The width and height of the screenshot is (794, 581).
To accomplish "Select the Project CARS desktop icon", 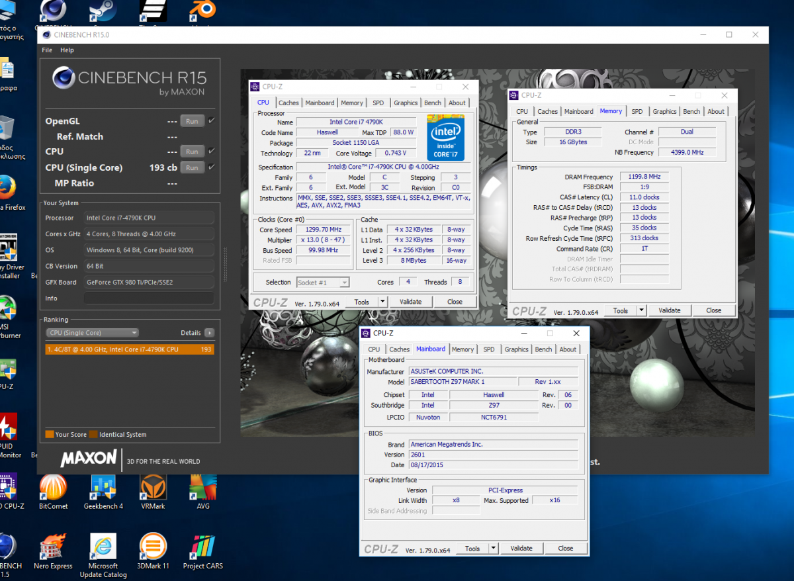I will coord(203,552).
